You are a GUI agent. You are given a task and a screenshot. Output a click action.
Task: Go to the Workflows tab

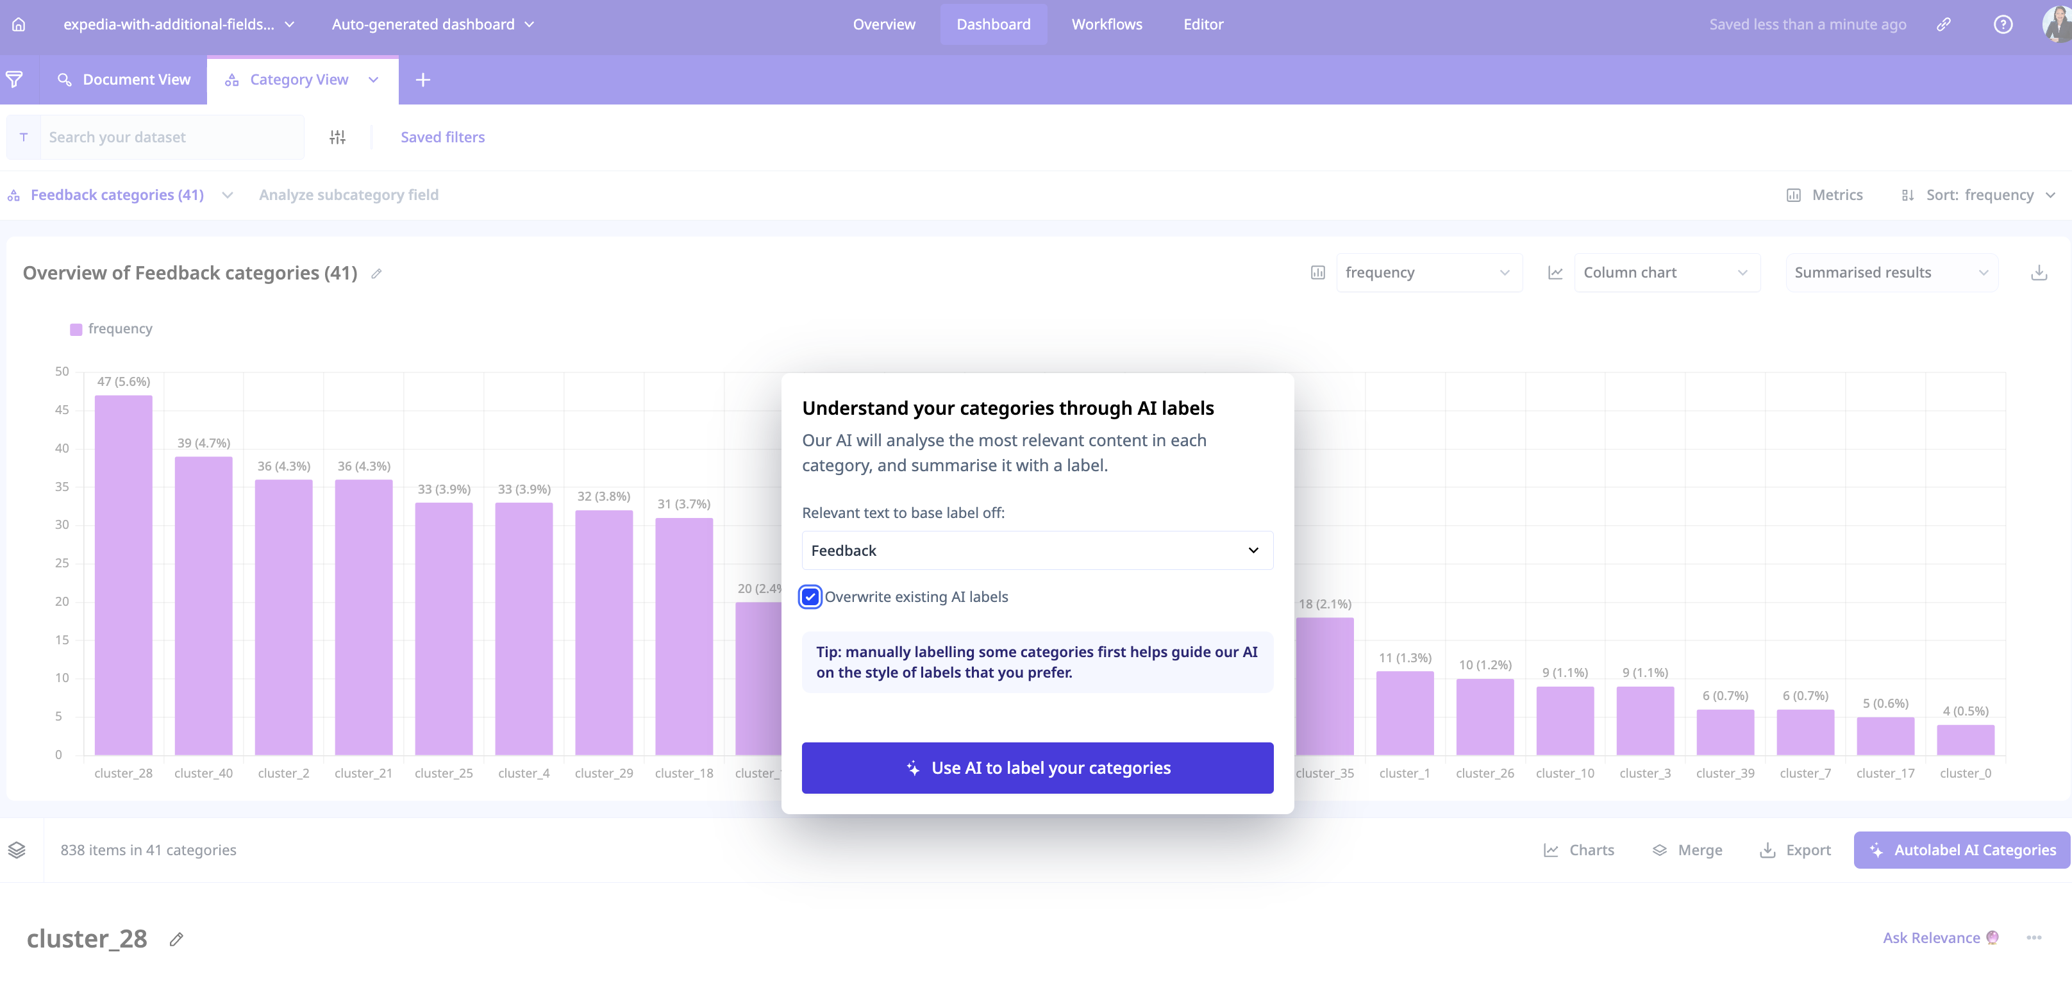(x=1106, y=24)
